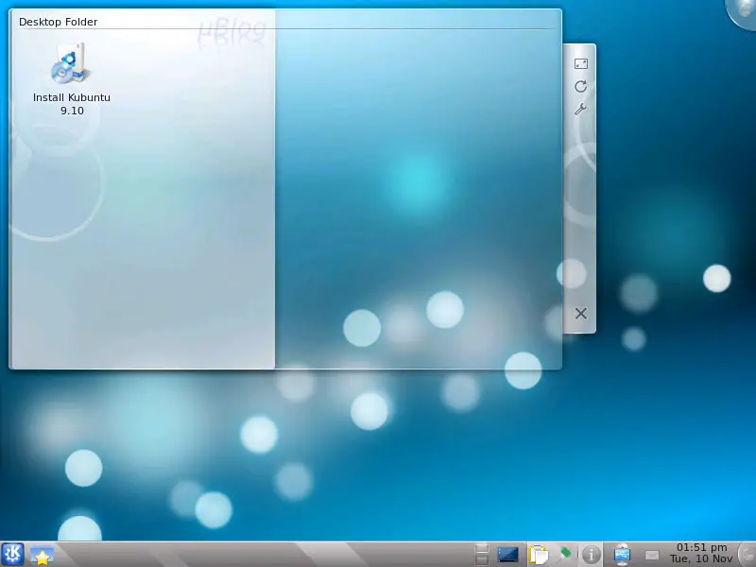This screenshot has width=756, height=567.
Task: Switch to the top virtual desktop in pager
Action: tap(481, 549)
